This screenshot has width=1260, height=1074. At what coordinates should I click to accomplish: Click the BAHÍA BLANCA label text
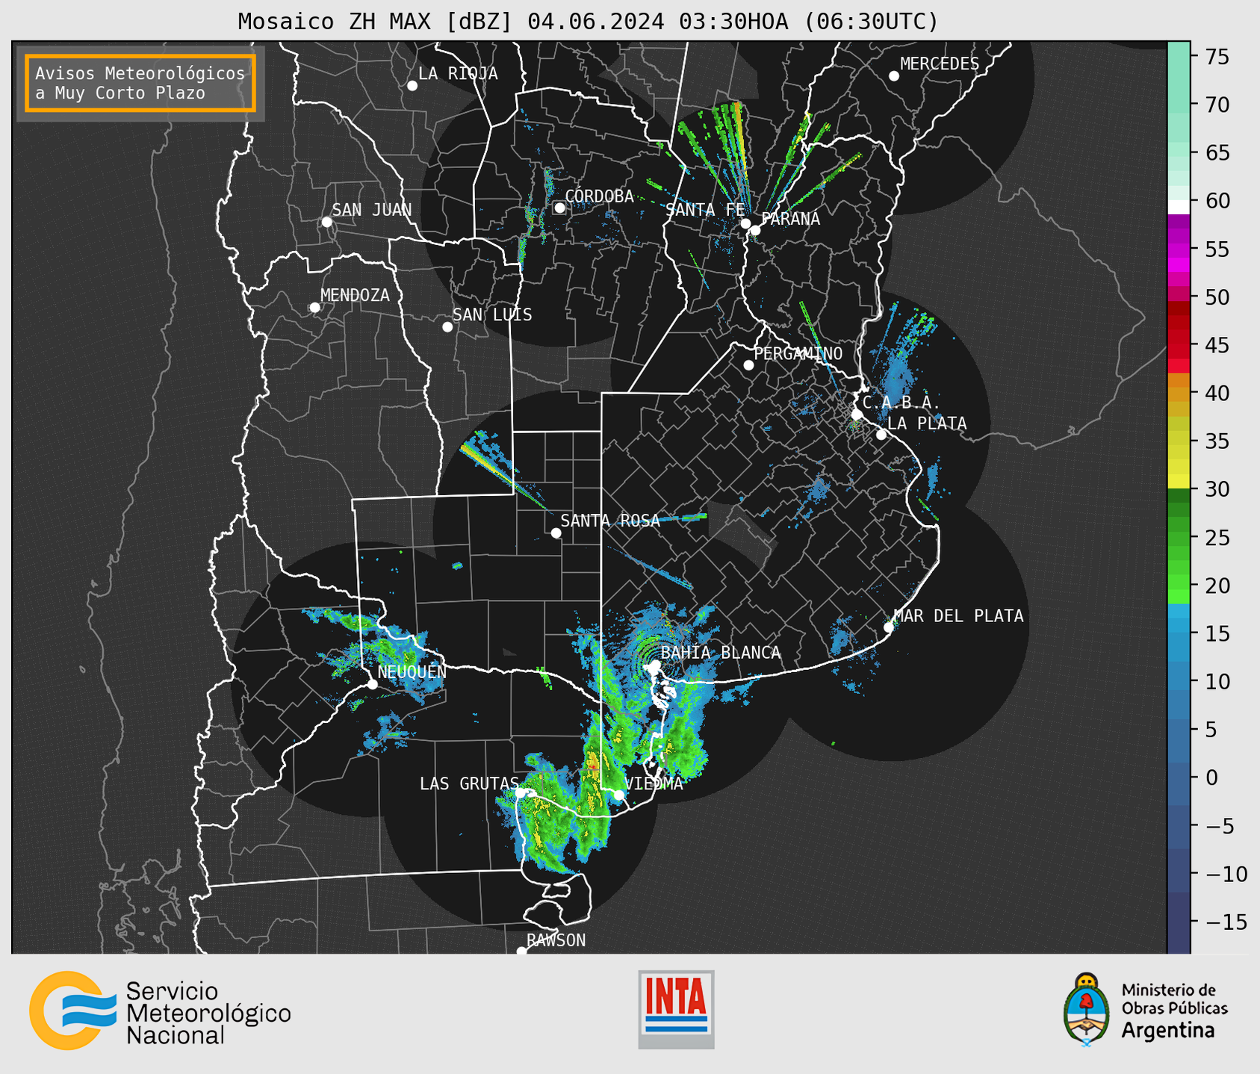tap(721, 653)
